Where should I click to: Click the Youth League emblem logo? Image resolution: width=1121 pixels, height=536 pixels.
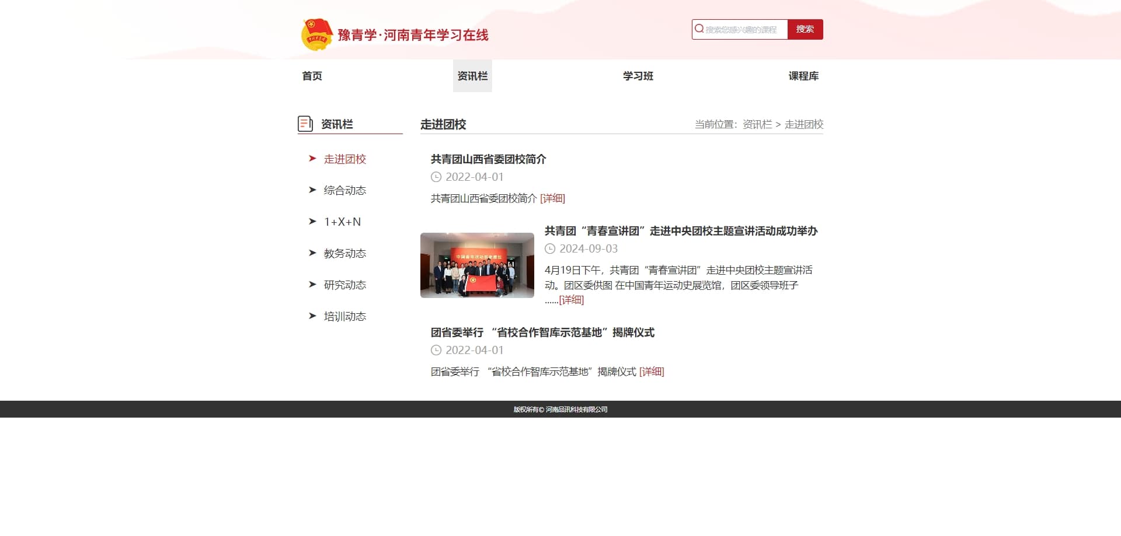point(316,34)
